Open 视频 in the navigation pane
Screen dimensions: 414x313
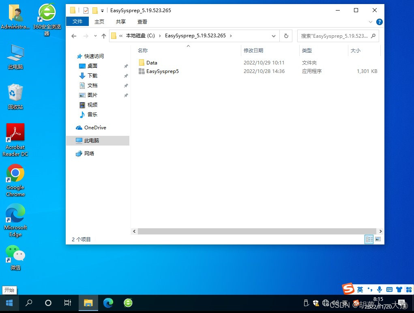click(x=92, y=105)
